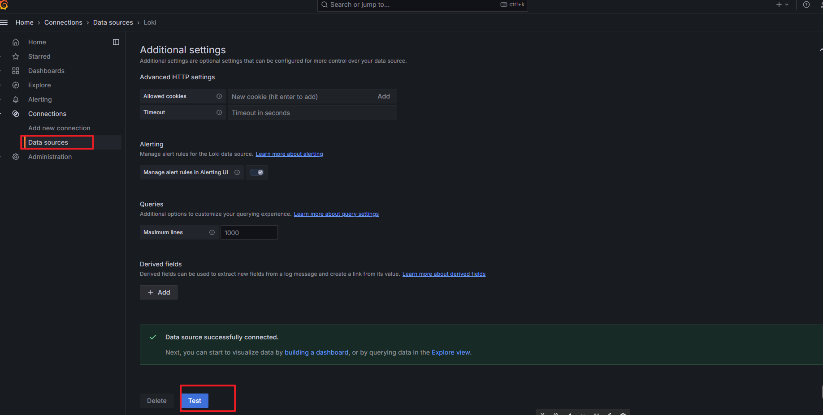Click the Queries section heading

click(x=152, y=204)
